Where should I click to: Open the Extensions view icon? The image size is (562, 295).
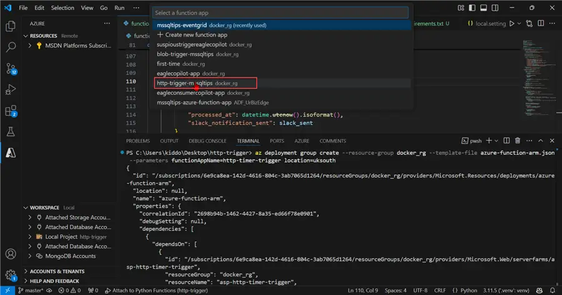[11, 111]
